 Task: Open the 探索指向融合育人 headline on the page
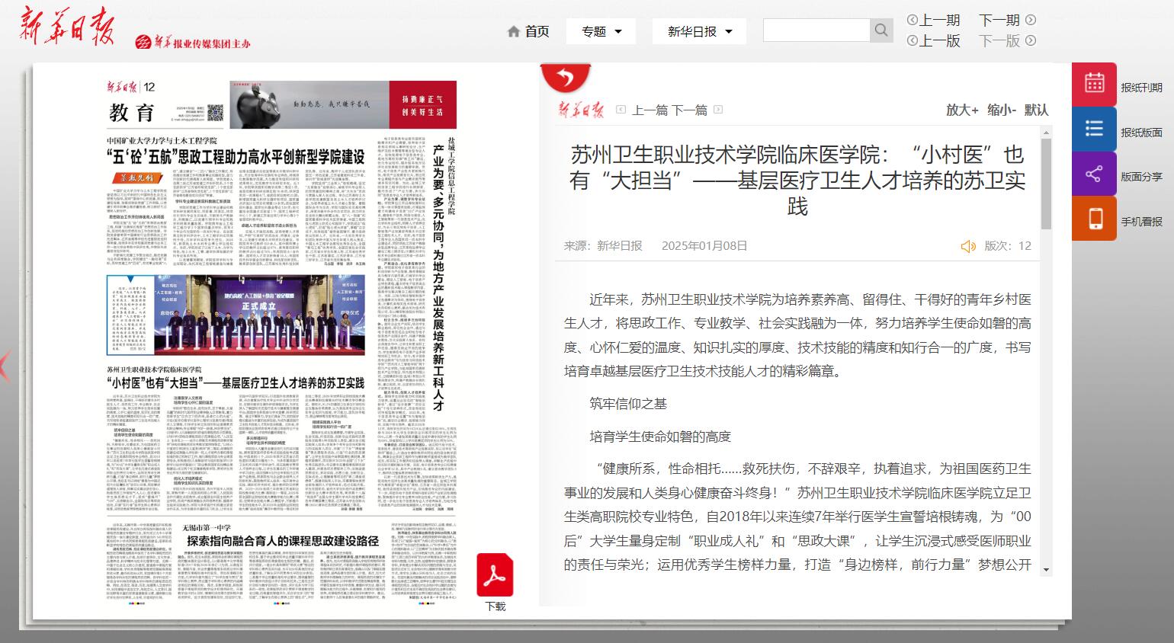click(283, 541)
